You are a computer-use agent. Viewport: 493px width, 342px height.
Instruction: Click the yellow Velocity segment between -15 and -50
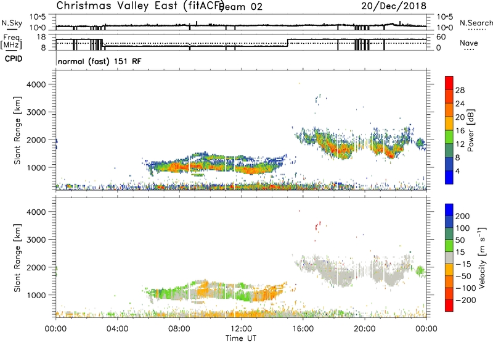point(449,270)
